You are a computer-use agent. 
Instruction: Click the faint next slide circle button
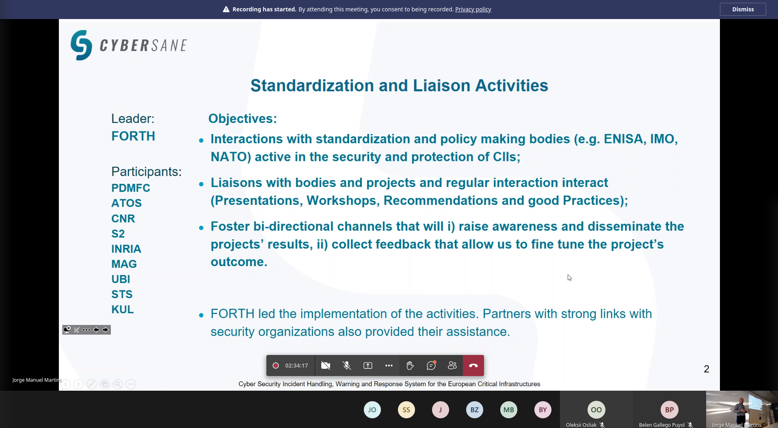pyautogui.click(x=78, y=384)
